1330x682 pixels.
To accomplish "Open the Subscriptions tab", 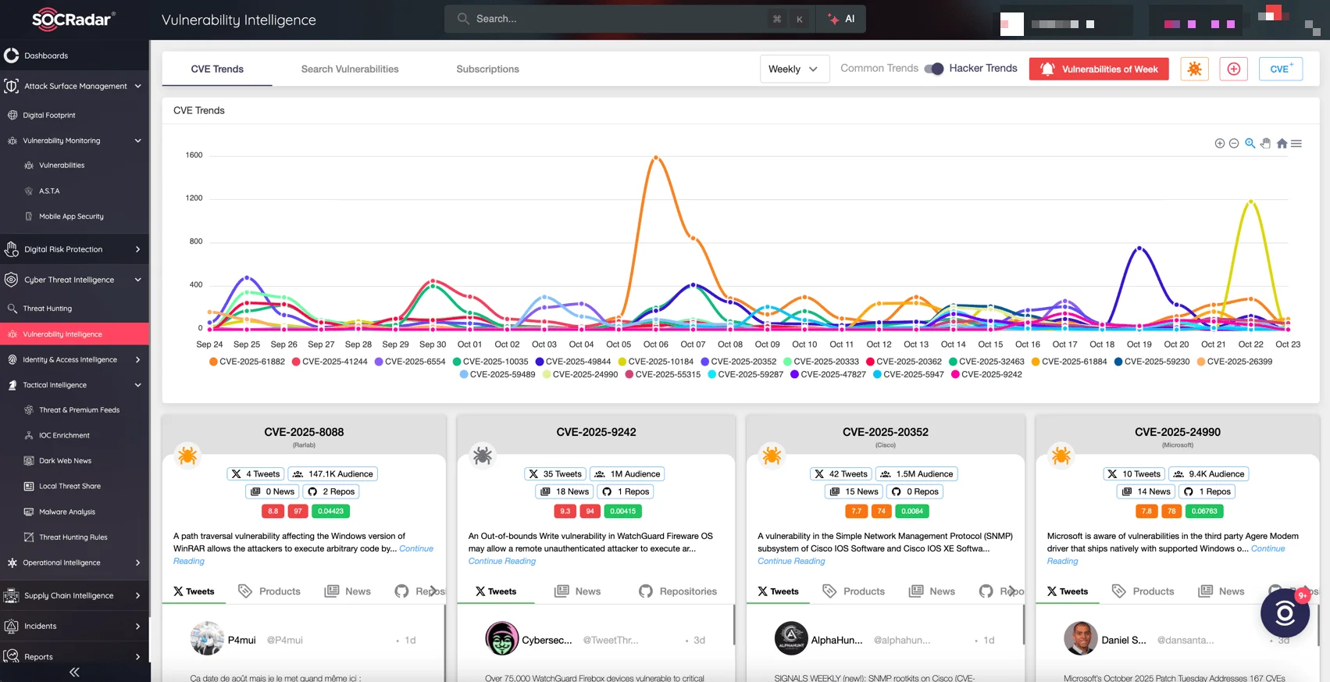I will click(x=487, y=69).
